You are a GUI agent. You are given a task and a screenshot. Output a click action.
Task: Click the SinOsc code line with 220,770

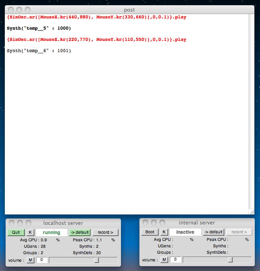[97, 40]
